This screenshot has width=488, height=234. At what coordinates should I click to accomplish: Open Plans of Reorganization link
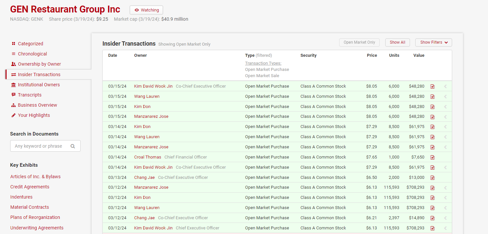pos(35,217)
